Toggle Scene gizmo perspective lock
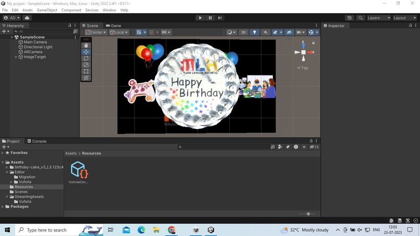This screenshot has height=236, width=420. pos(313,43)
